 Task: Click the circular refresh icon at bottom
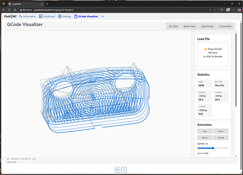point(117,170)
